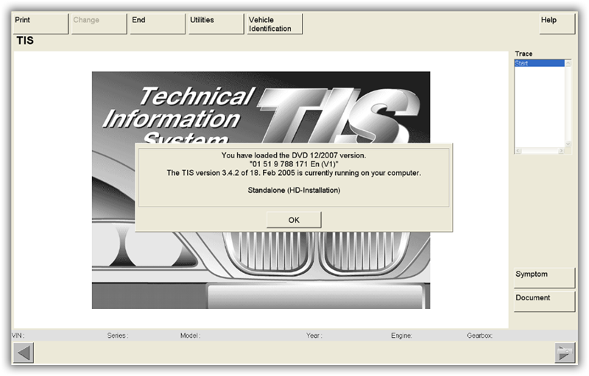Click the Trace list scroll-down arrow
The width and height of the screenshot is (589, 376).
[x=568, y=143]
